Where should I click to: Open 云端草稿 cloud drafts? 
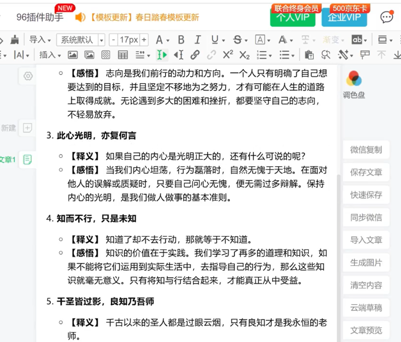click(x=366, y=308)
